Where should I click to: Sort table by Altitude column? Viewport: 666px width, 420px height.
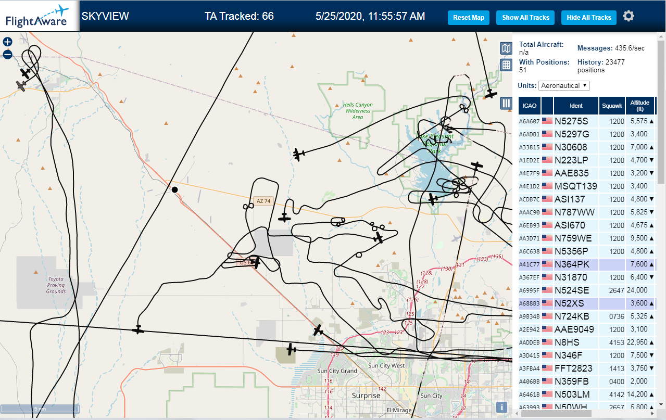pos(640,106)
